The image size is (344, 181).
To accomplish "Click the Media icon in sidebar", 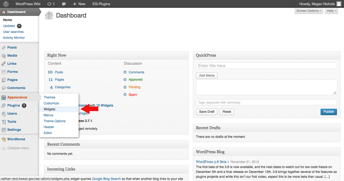I will click(x=4, y=56).
